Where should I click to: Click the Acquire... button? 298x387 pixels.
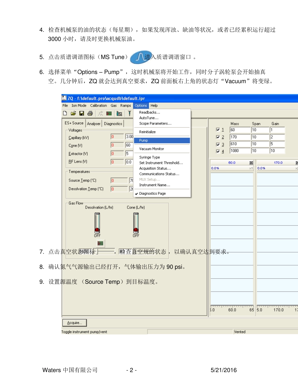click(75, 323)
